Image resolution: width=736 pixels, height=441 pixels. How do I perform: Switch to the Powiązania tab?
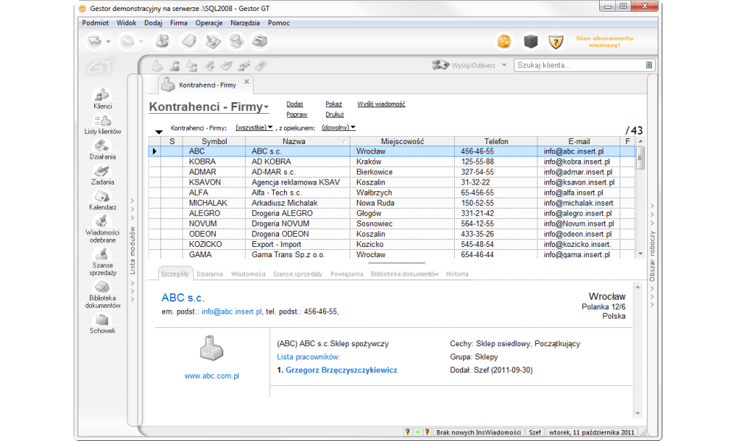[x=347, y=274]
